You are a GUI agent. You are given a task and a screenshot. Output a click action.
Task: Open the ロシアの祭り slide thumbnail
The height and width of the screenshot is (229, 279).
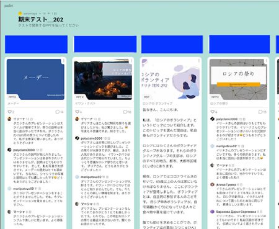(238, 79)
